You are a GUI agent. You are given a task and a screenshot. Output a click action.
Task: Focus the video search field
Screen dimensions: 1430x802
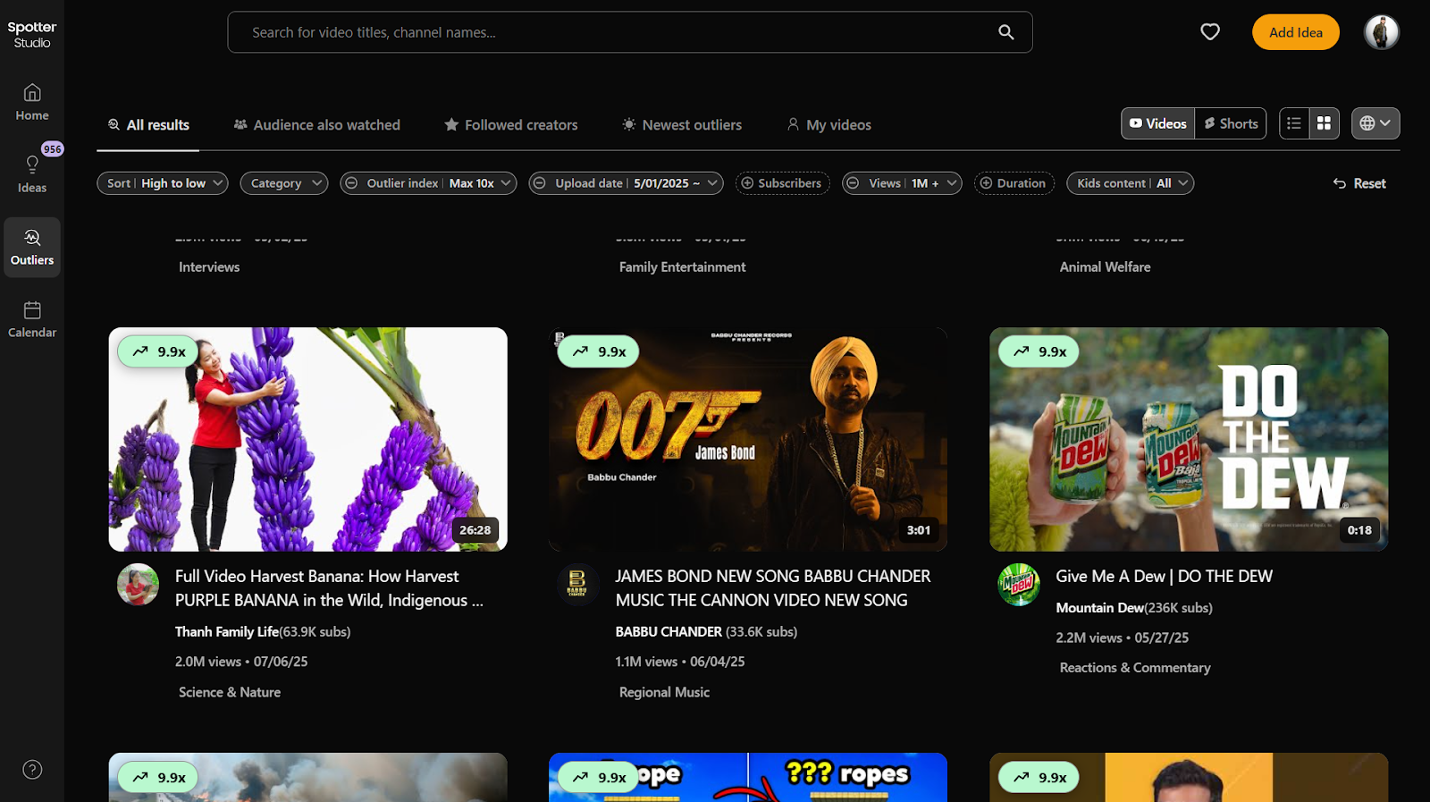pos(630,32)
